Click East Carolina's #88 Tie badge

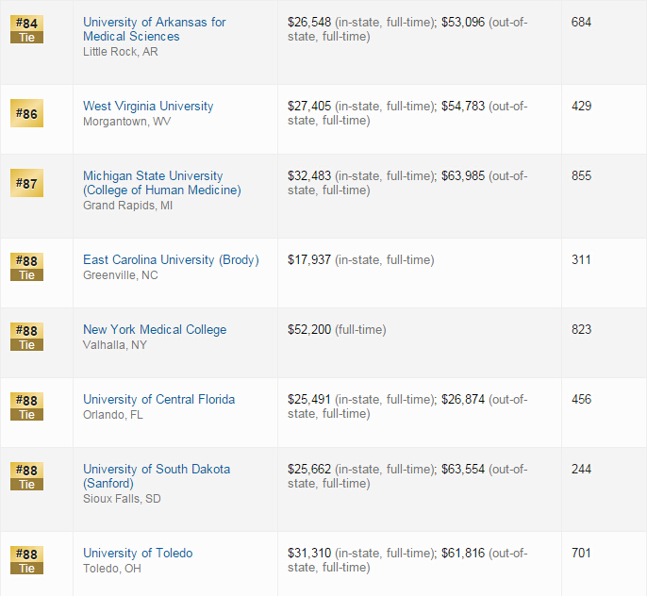pos(26,267)
